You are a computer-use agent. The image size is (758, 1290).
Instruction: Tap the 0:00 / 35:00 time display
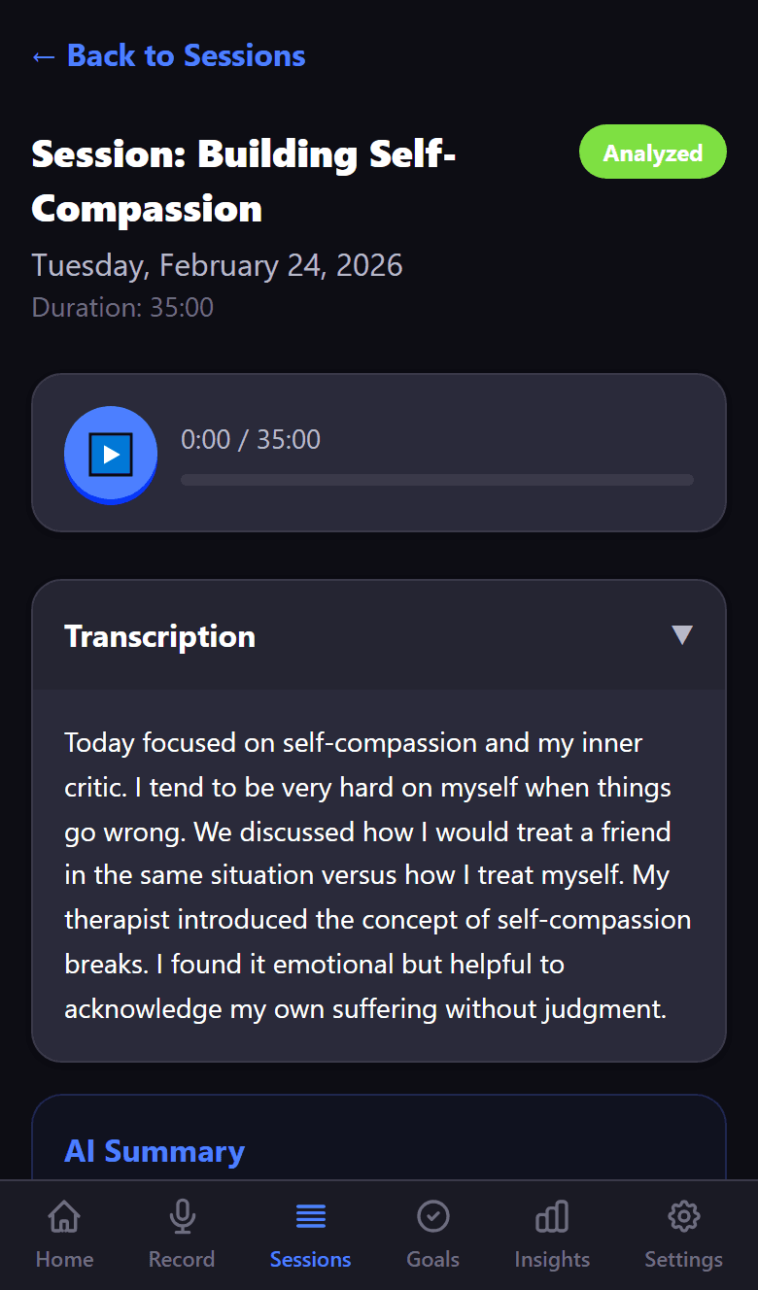252,439
